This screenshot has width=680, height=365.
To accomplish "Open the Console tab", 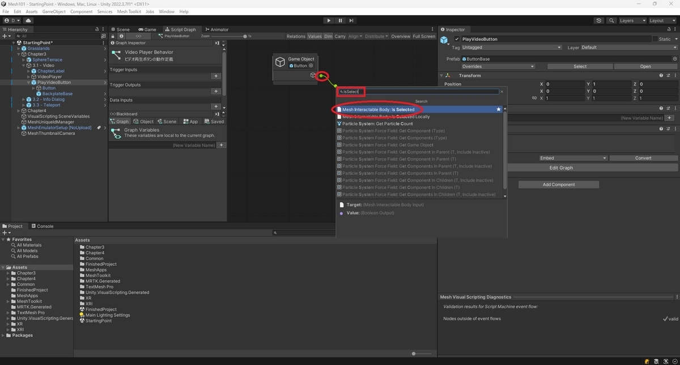I will [x=42, y=226].
